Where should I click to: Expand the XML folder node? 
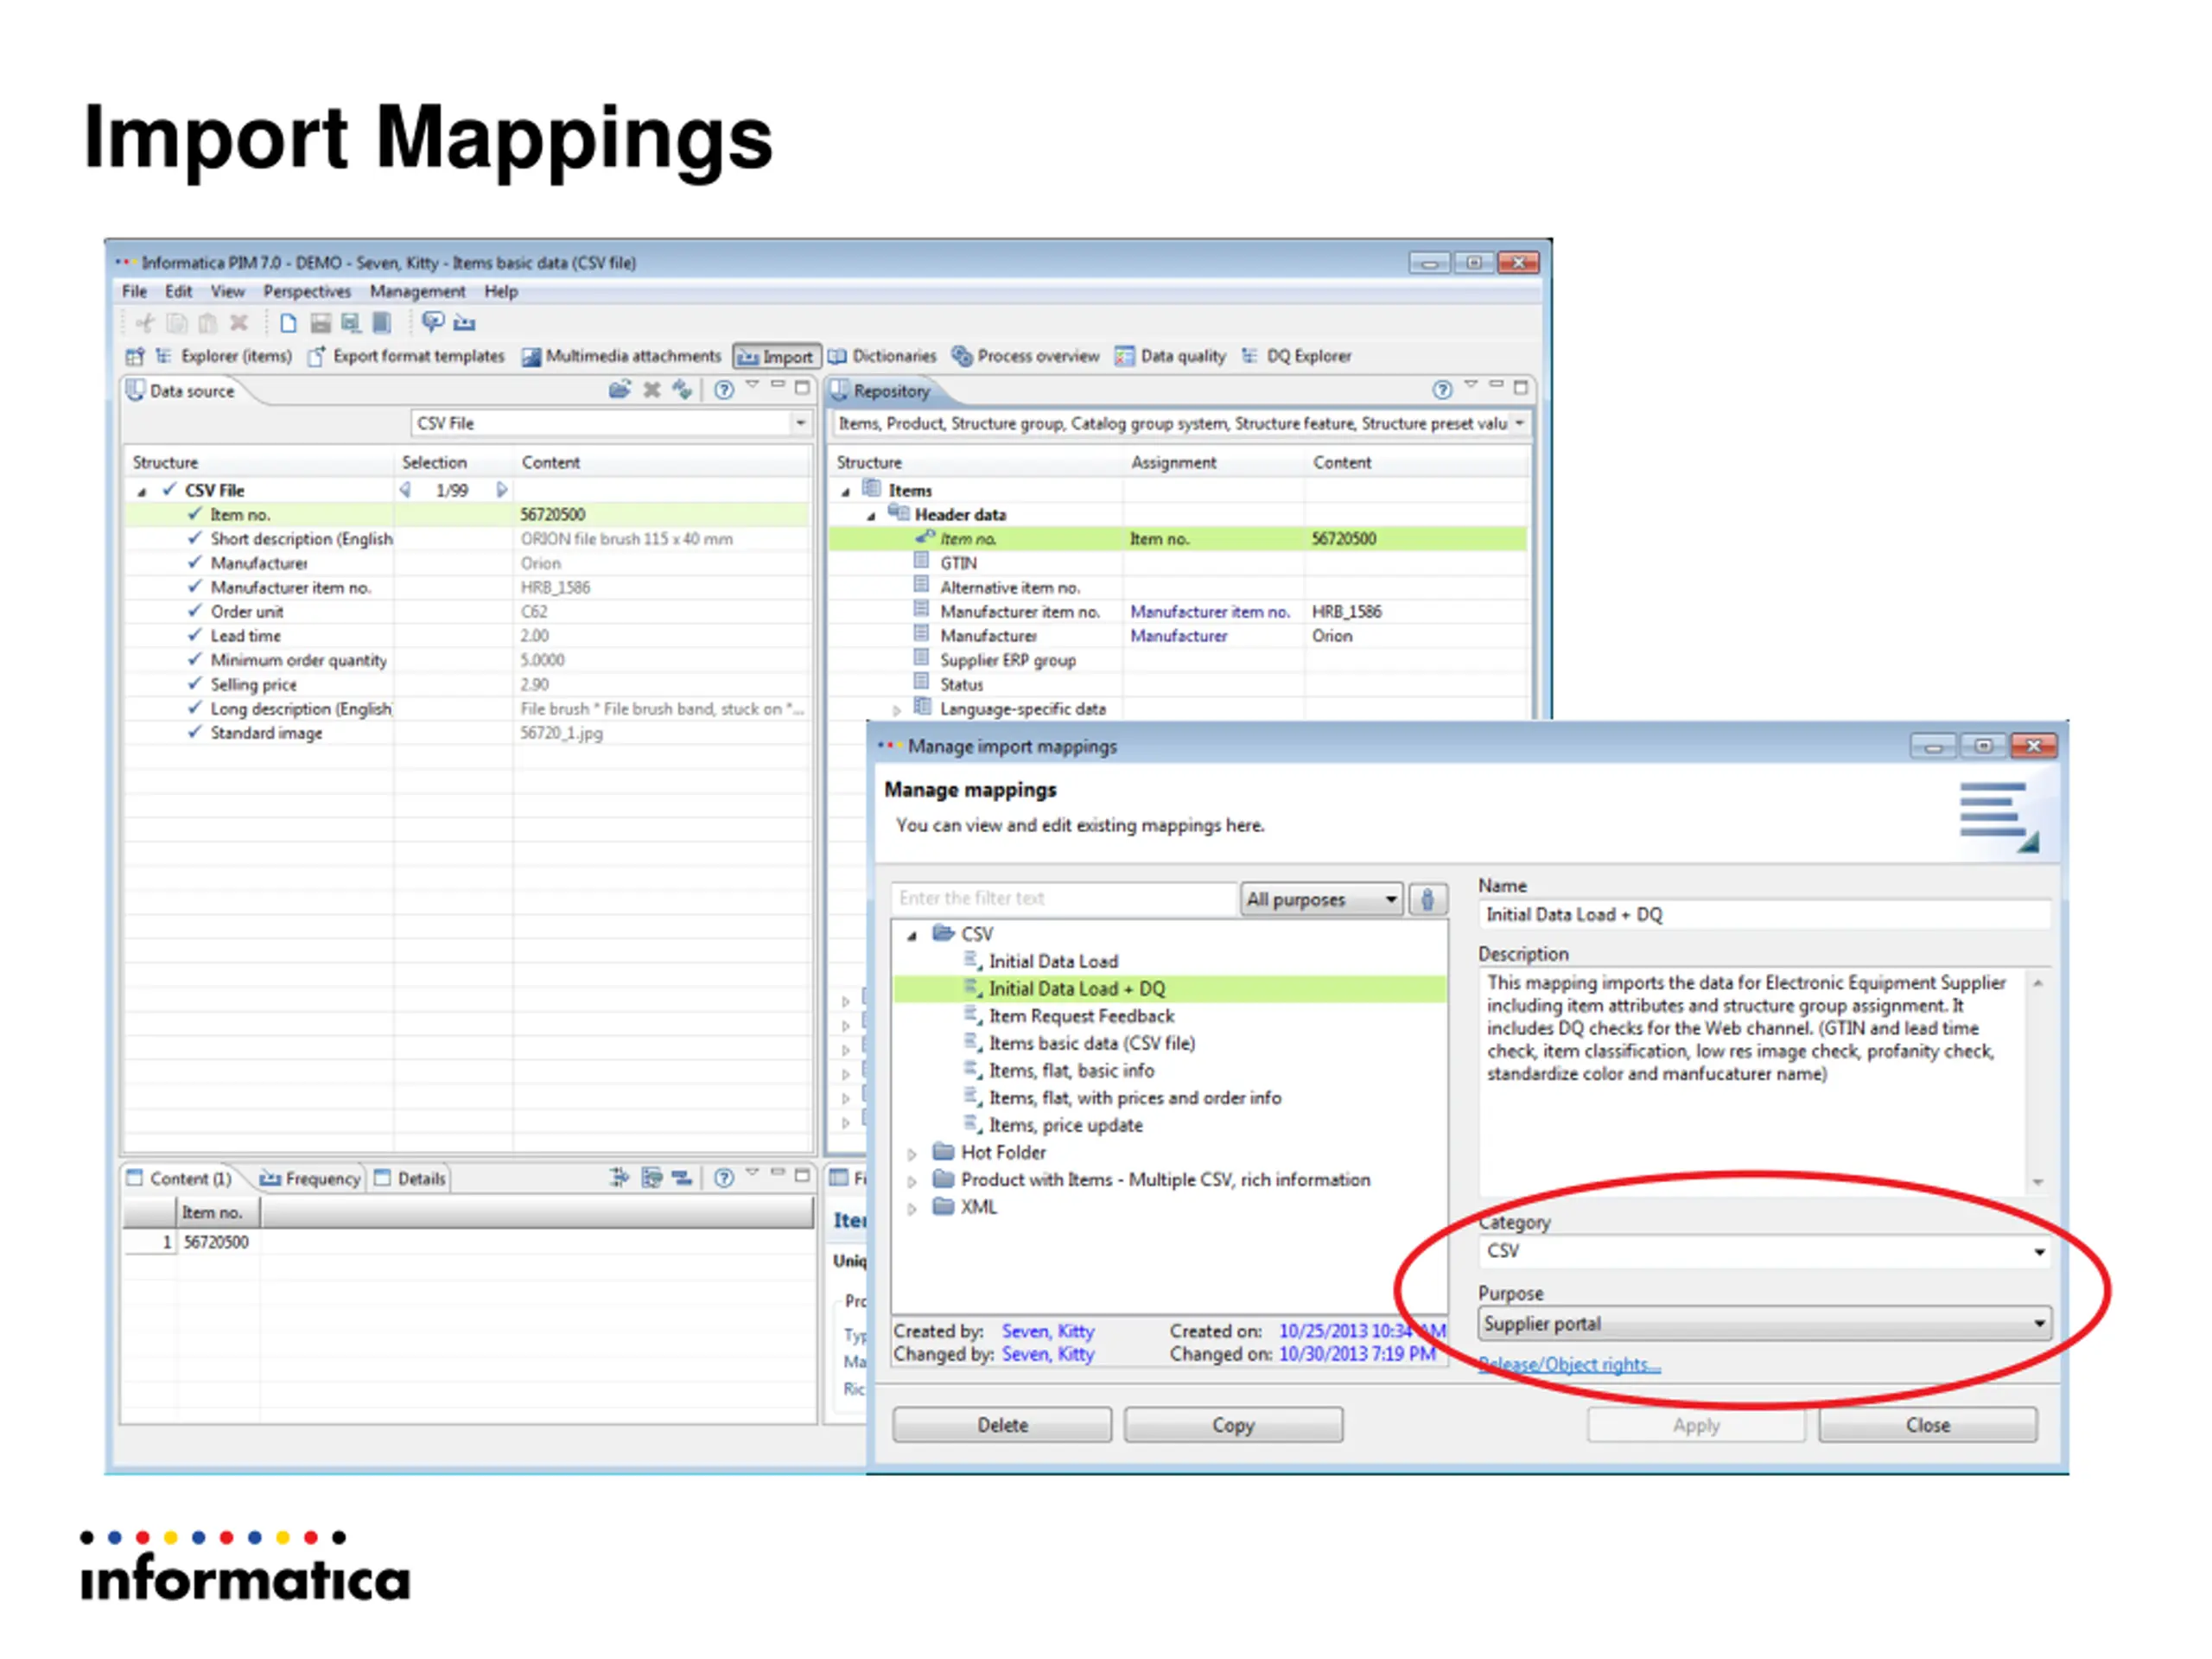(912, 1209)
